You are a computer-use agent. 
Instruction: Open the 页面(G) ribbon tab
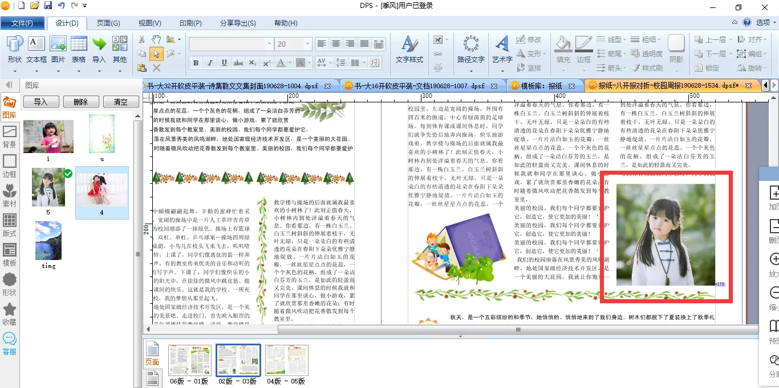(108, 23)
